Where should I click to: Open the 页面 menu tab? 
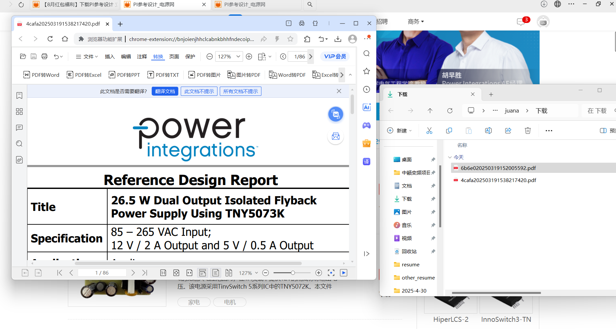(x=174, y=56)
